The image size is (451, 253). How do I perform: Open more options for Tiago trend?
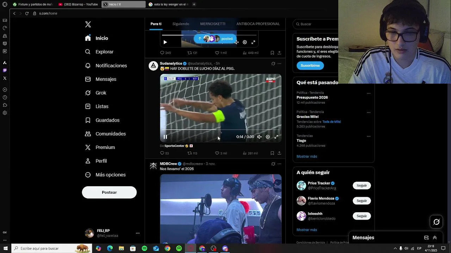[x=369, y=136]
